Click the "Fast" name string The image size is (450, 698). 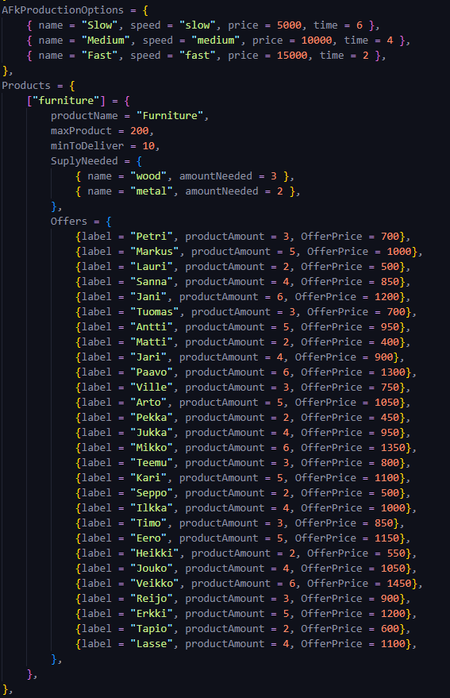[99, 56]
